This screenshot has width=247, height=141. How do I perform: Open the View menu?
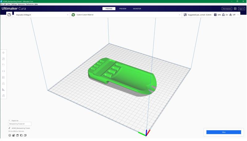pos(9,4)
